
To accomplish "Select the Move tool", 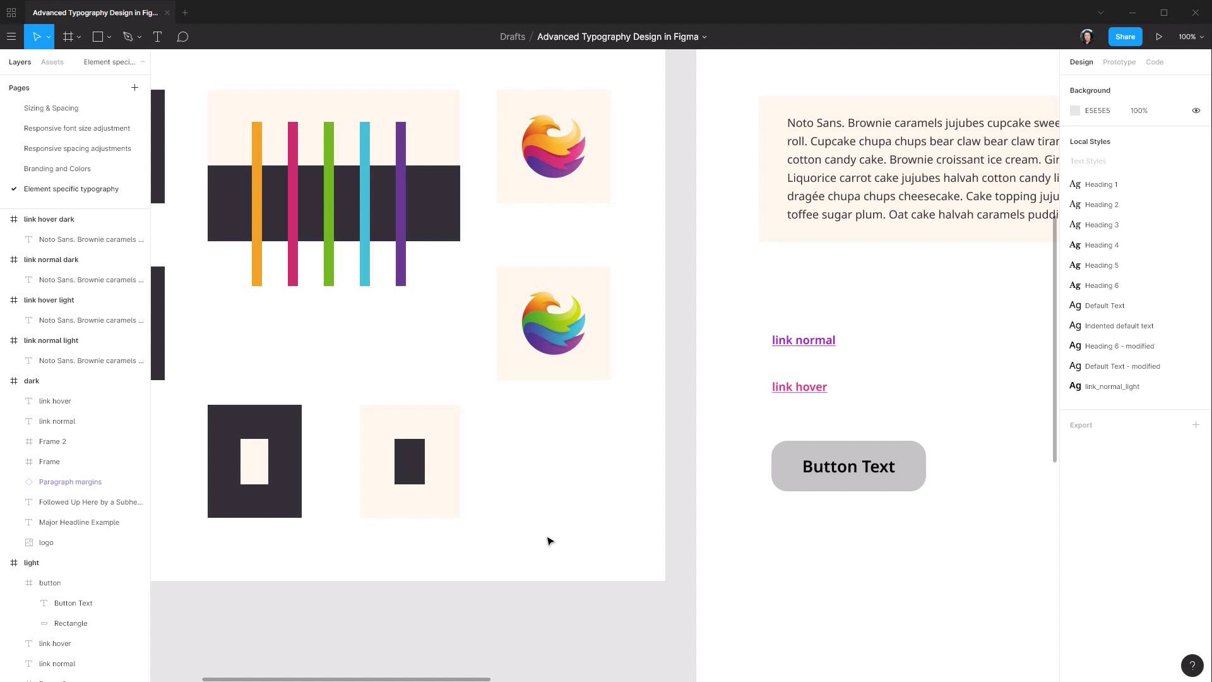I will [37, 37].
